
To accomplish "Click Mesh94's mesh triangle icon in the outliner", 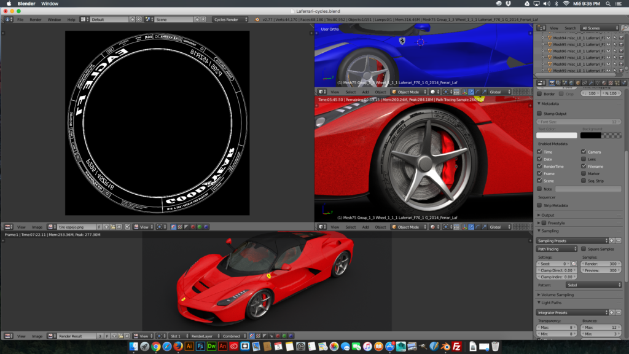I will pos(550,38).
